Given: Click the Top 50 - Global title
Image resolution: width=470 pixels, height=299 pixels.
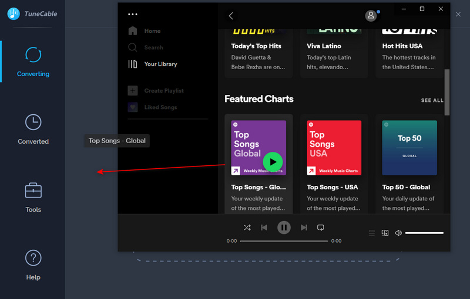Looking at the screenshot, I should (406, 187).
